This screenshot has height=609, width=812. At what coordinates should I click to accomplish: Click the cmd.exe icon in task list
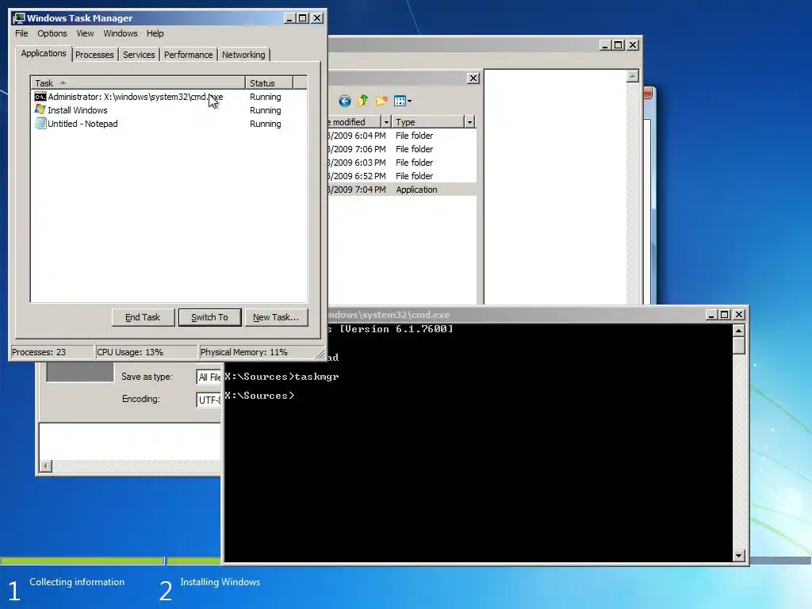point(40,97)
